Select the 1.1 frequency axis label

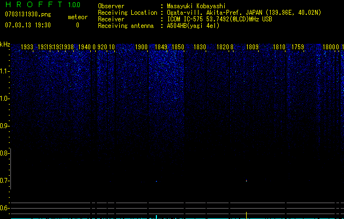coord(4,71)
